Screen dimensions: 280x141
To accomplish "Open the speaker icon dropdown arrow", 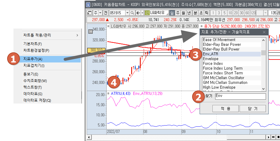I will [142, 13].
